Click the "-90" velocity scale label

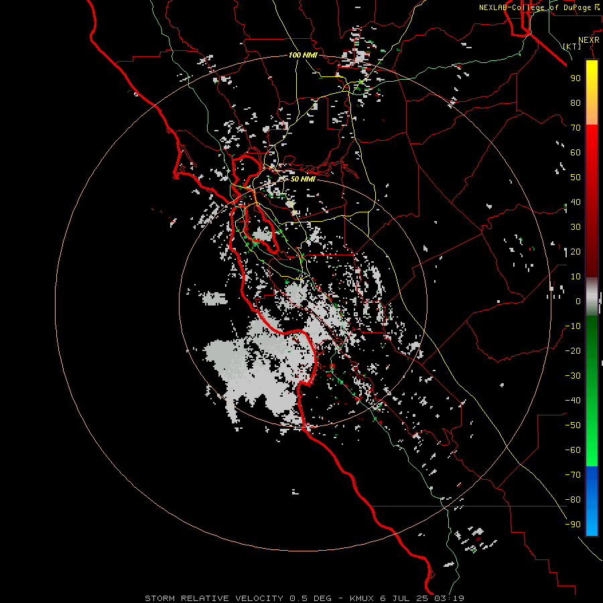point(573,525)
